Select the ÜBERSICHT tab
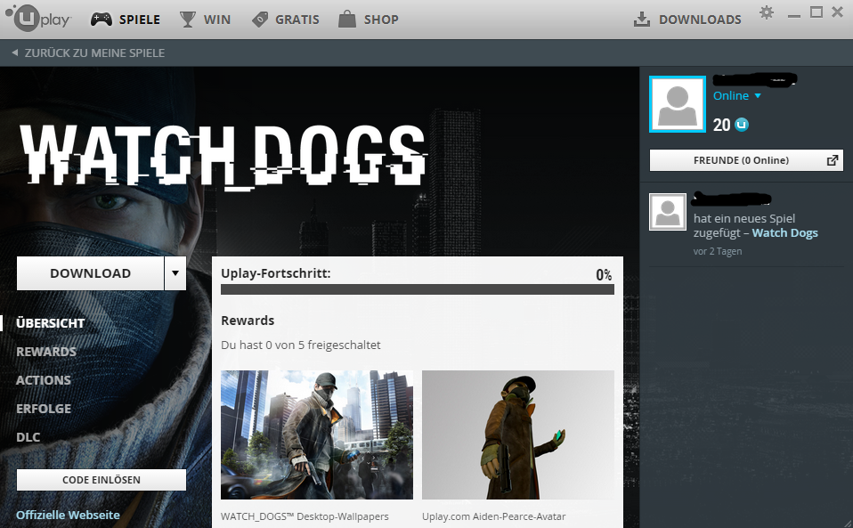853x528 pixels. pyautogui.click(x=50, y=323)
